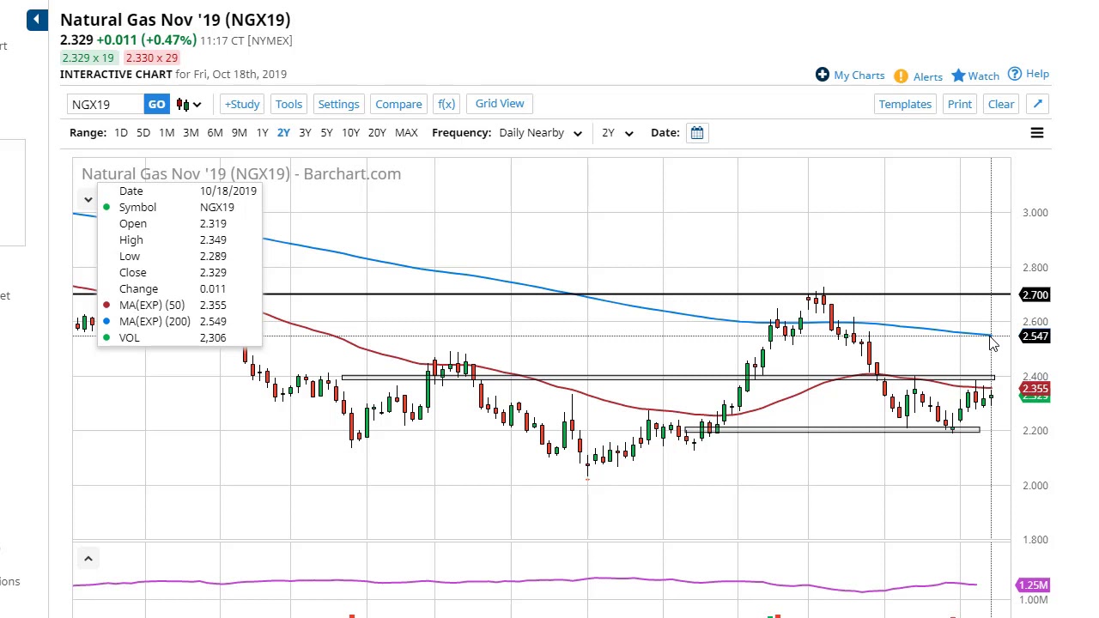The image size is (1099, 618).
Task: Expand chart to fullscreen arrow icon
Action: pos(1037,104)
